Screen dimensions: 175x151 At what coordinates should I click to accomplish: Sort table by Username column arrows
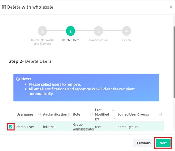pyautogui.click(x=39, y=114)
